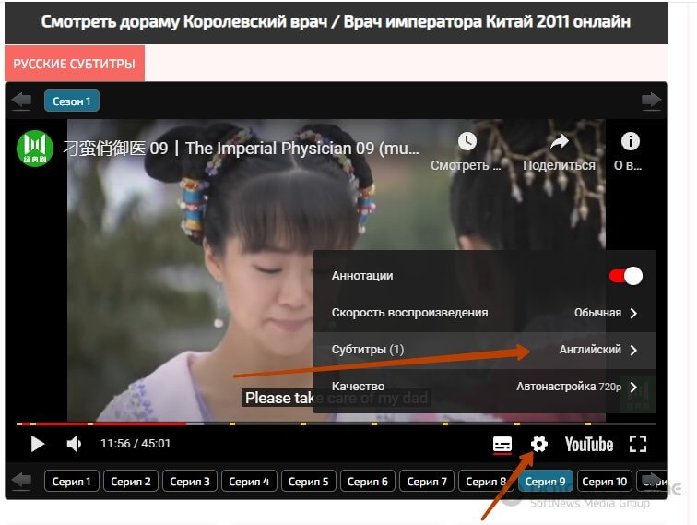
Task: Open the Скорость воспроизведения menu row
Action: (x=485, y=313)
